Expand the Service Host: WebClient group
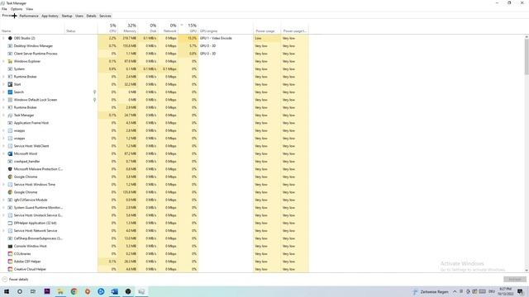529x297 pixels. (x=3, y=146)
